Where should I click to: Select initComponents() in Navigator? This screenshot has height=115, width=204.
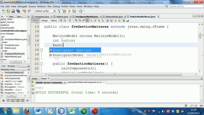tap(12, 78)
